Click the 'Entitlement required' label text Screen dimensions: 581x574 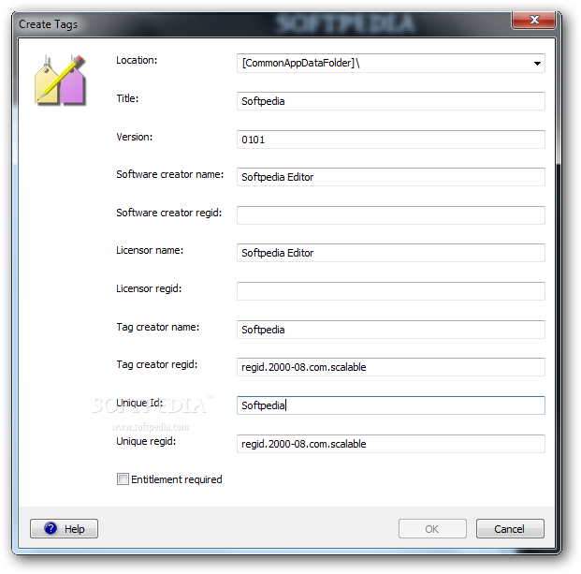177,479
